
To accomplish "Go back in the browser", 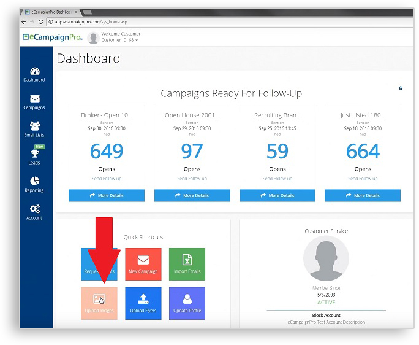I will (x=24, y=21).
